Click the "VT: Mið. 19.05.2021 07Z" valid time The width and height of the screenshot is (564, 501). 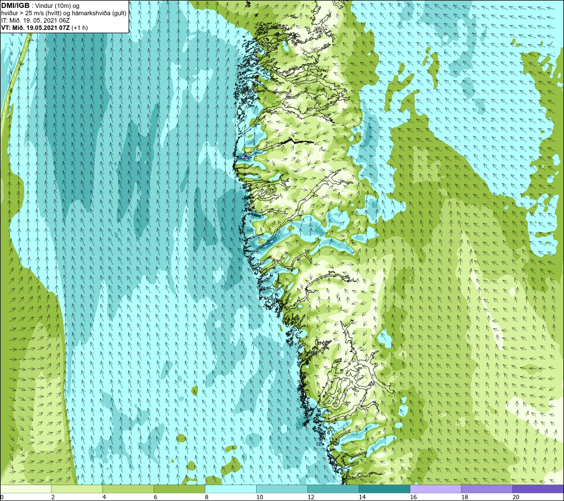pyautogui.click(x=36, y=28)
